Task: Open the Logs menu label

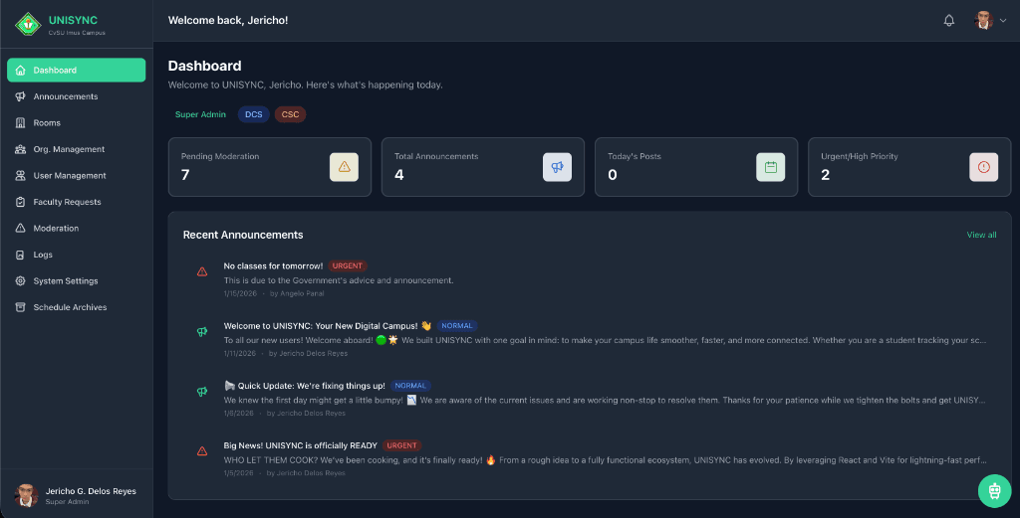Action: [43, 255]
